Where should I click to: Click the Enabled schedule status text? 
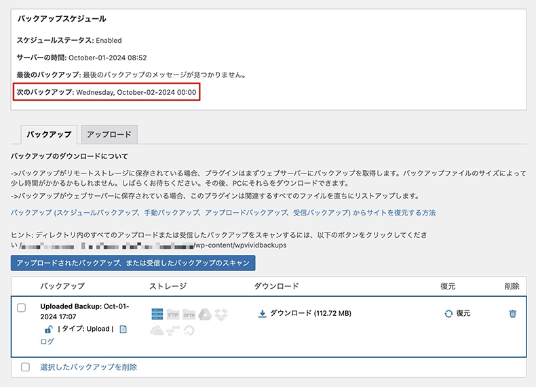[109, 40]
